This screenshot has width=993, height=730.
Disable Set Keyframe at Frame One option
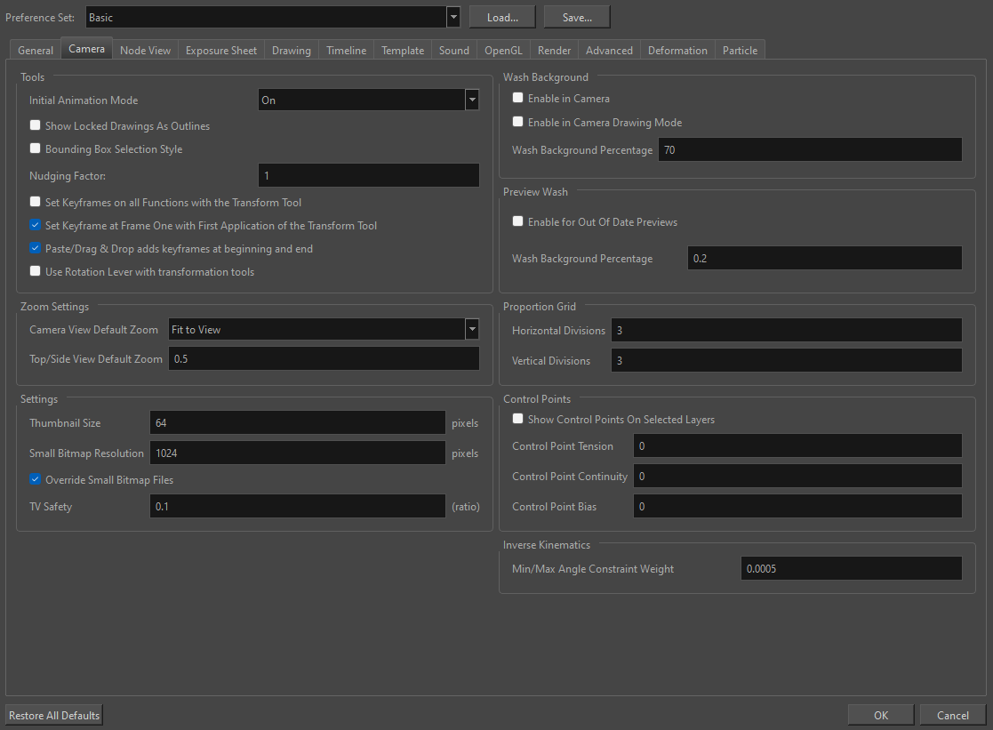point(35,225)
